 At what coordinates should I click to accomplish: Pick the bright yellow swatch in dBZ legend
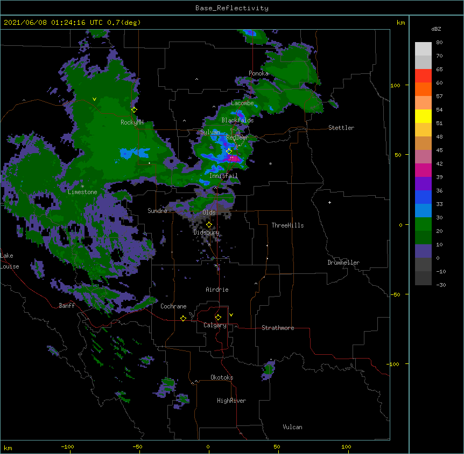point(423,116)
